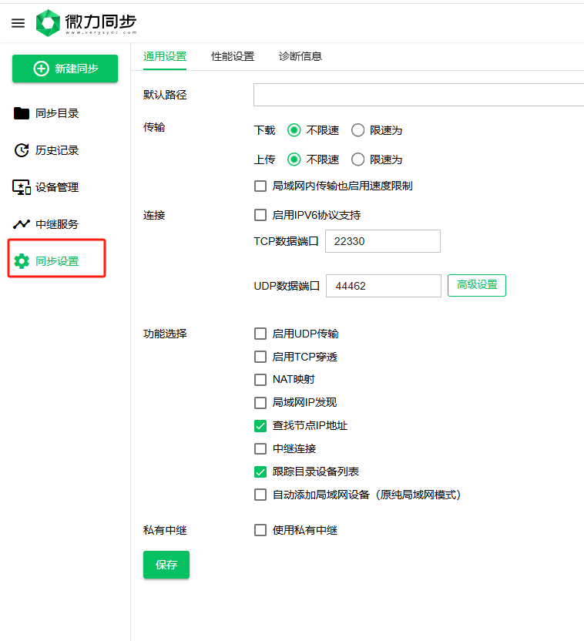
Task: Select 限速为 for upload
Action: pyautogui.click(x=357, y=159)
